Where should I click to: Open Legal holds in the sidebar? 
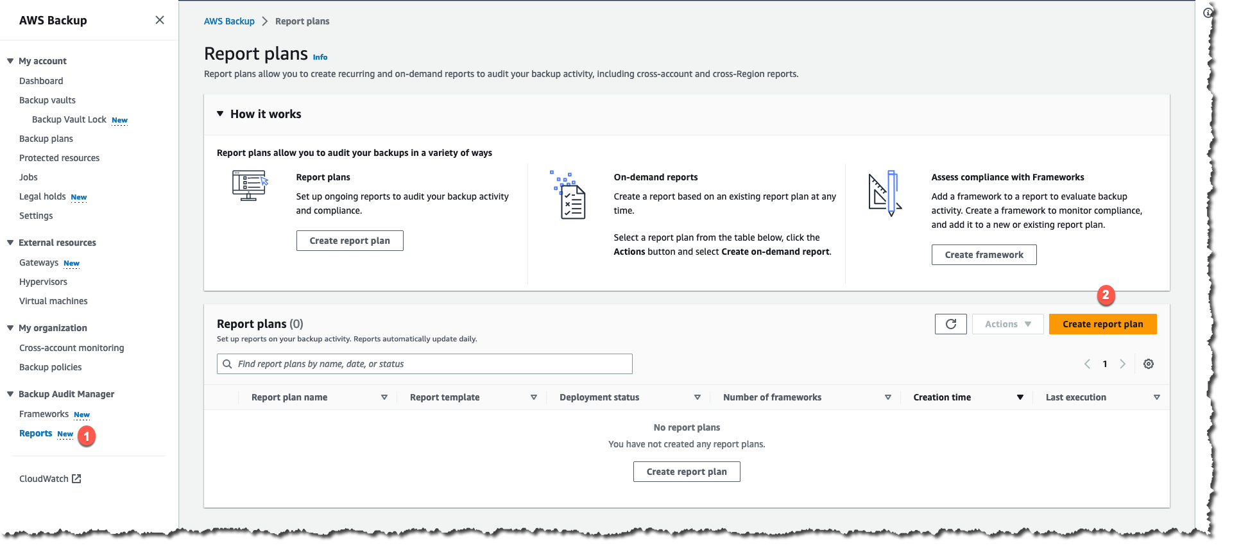click(42, 196)
